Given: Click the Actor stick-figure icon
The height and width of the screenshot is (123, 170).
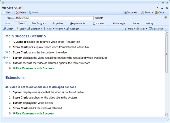Looking at the screenshot, I should (45, 29).
